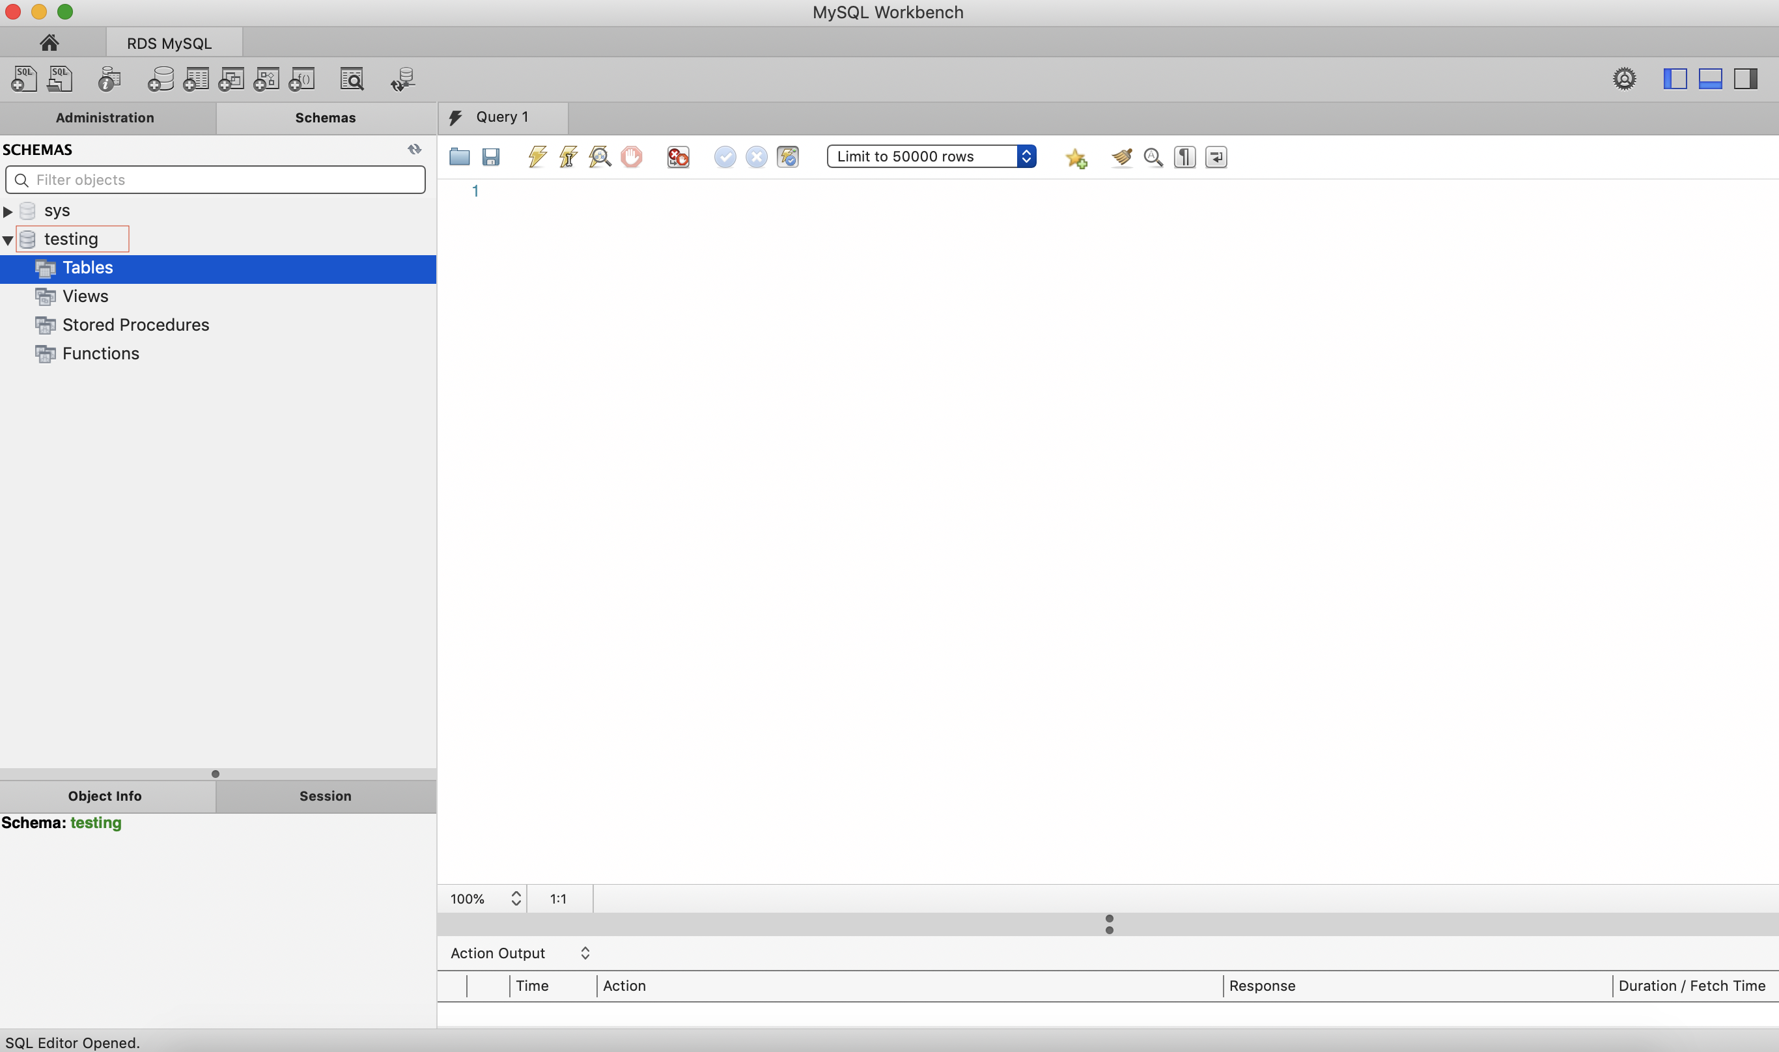Execute the query with lightning bolt
Viewport: 1779px width, 1052px height.
(537, 157)
